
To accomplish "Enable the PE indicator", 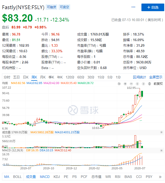I will point(66,177).
